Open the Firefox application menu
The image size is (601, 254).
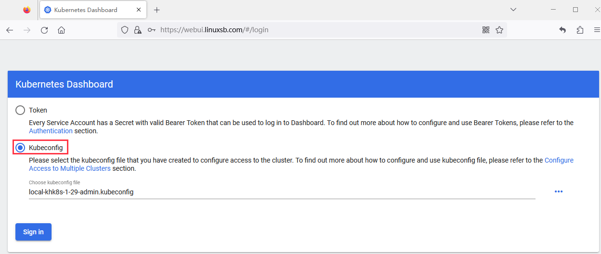click(597, 30)
